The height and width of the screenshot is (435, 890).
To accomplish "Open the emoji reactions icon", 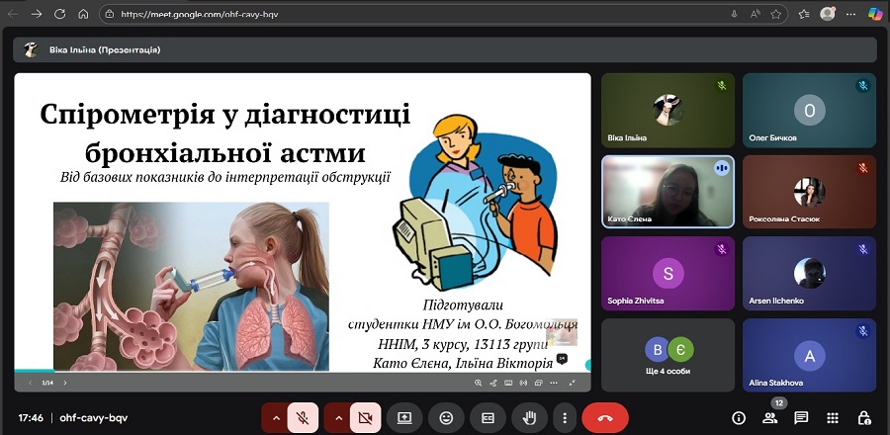I will pos(446,418).
